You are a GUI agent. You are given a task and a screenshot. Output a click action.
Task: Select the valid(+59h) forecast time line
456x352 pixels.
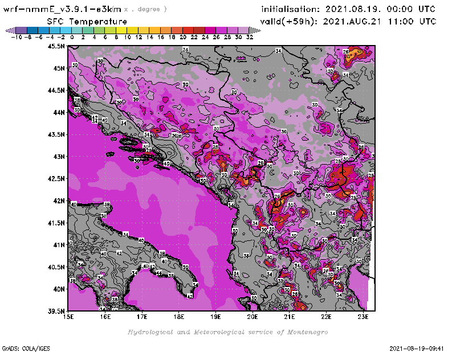point(348,22)
